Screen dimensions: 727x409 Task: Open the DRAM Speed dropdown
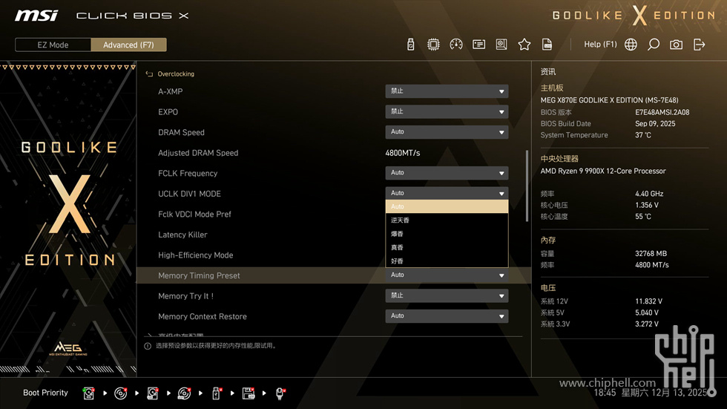tap(447, 132)
